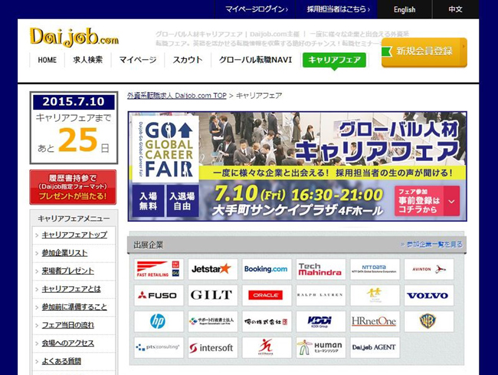The height and width of the screenshot is (375, 498).
Task: Open the HP company logo
Action: pyautogui.click(x=159, y=321)
